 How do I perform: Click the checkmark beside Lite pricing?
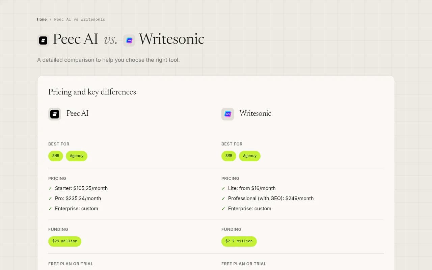(223, 188)
